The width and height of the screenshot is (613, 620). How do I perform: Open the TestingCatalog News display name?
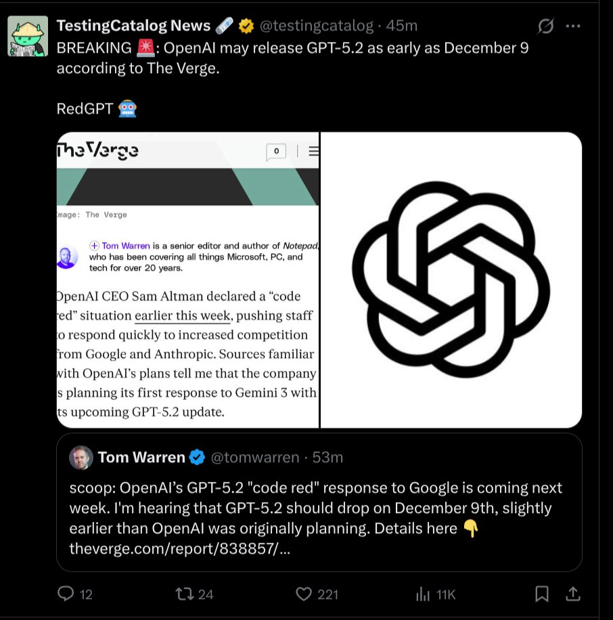coord(133,26)
